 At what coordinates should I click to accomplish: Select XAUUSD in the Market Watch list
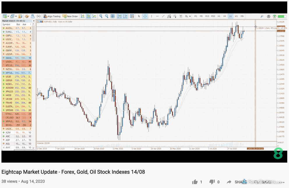tap(9, 58)
